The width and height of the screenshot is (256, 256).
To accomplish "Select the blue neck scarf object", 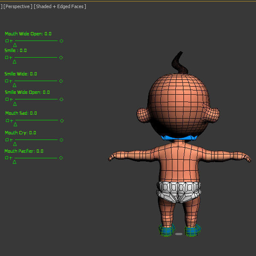I will [x=179, y=138].
